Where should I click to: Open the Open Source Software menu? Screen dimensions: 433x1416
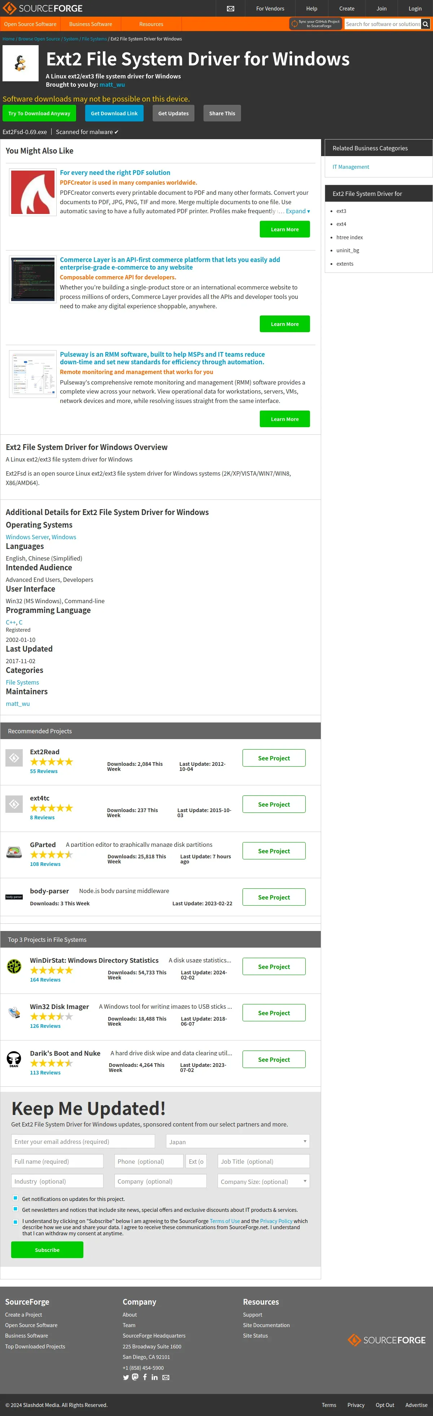click(x=30, y=24)
